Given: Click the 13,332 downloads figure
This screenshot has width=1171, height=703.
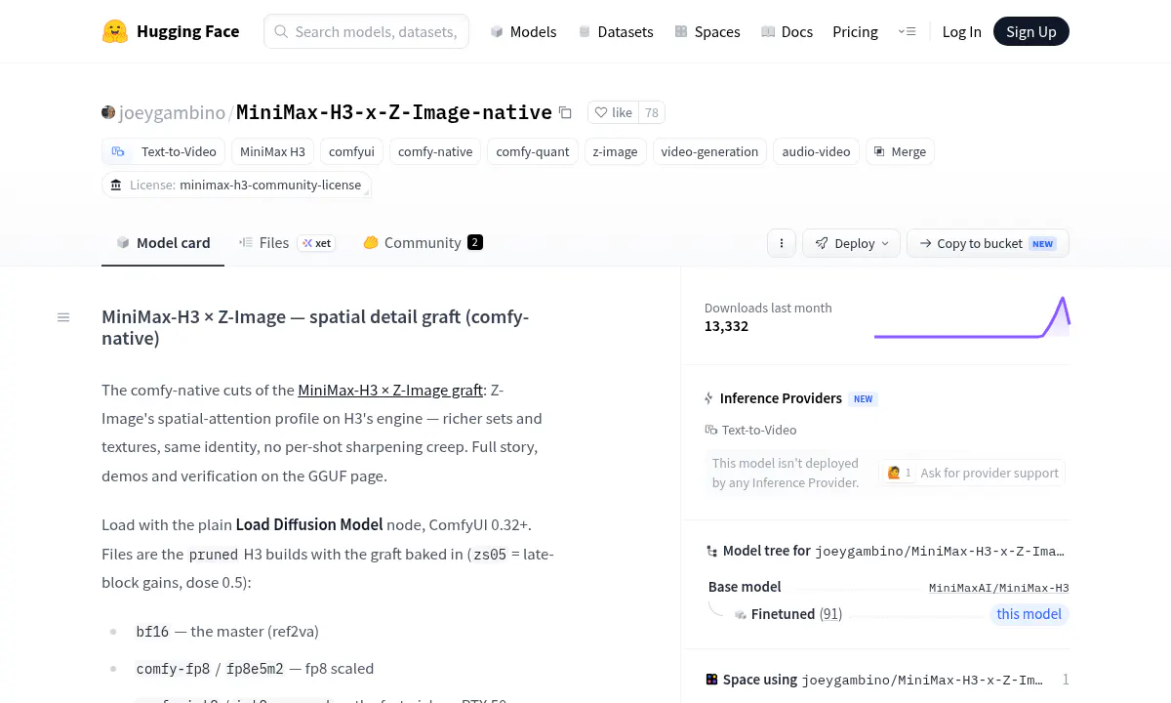Looking at the screenshot, I should pos(726,326).
